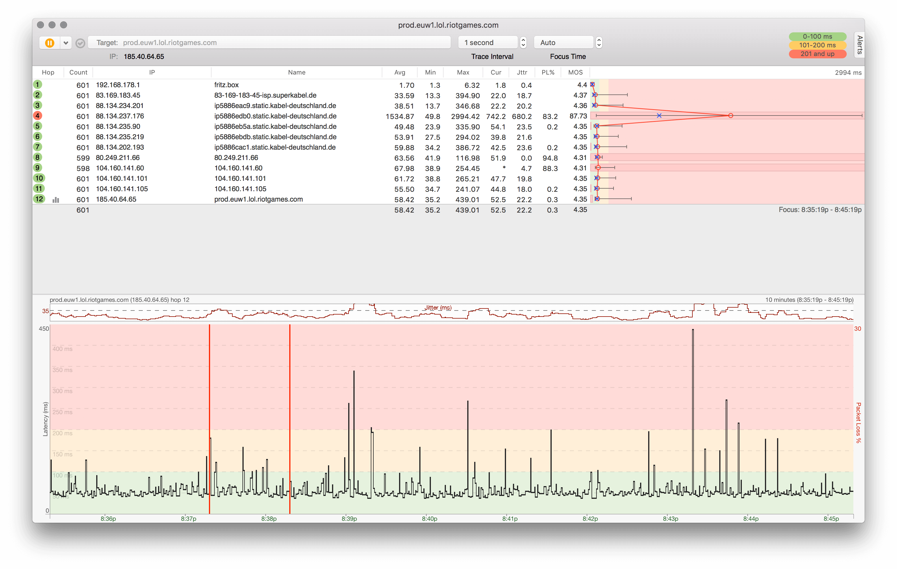
Task: Click the fritz.box hop name
Action: point(227,85)
